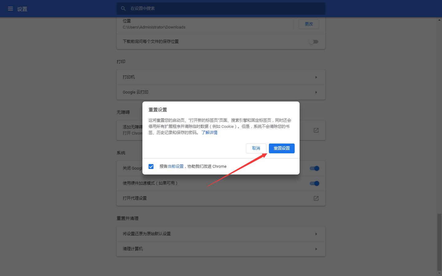Expand the Google 云打印 row arrow
442x276 pixels.
point(316,92)
